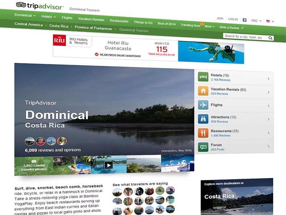
Task: Open the Best of 2014 nav tab
Action: [x=167, y=24]
